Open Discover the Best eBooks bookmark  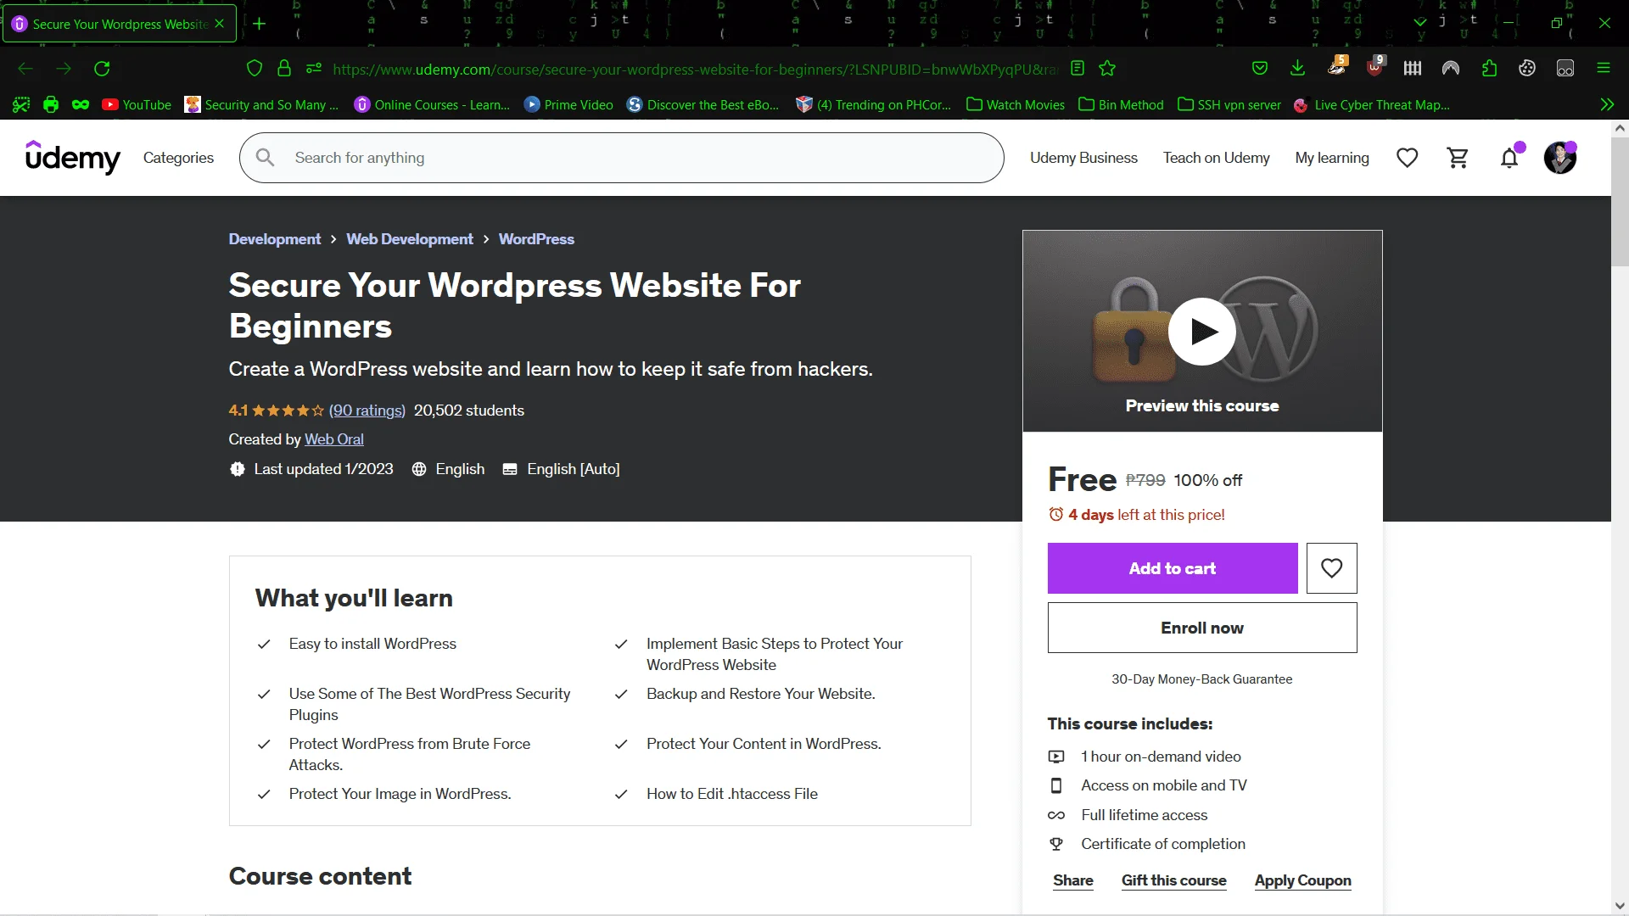coord(703,105)
